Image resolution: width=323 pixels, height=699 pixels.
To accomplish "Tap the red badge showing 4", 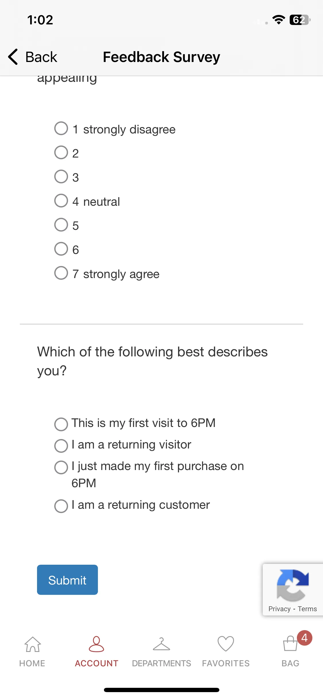I will pyautogui.click(x=304, y=638).
